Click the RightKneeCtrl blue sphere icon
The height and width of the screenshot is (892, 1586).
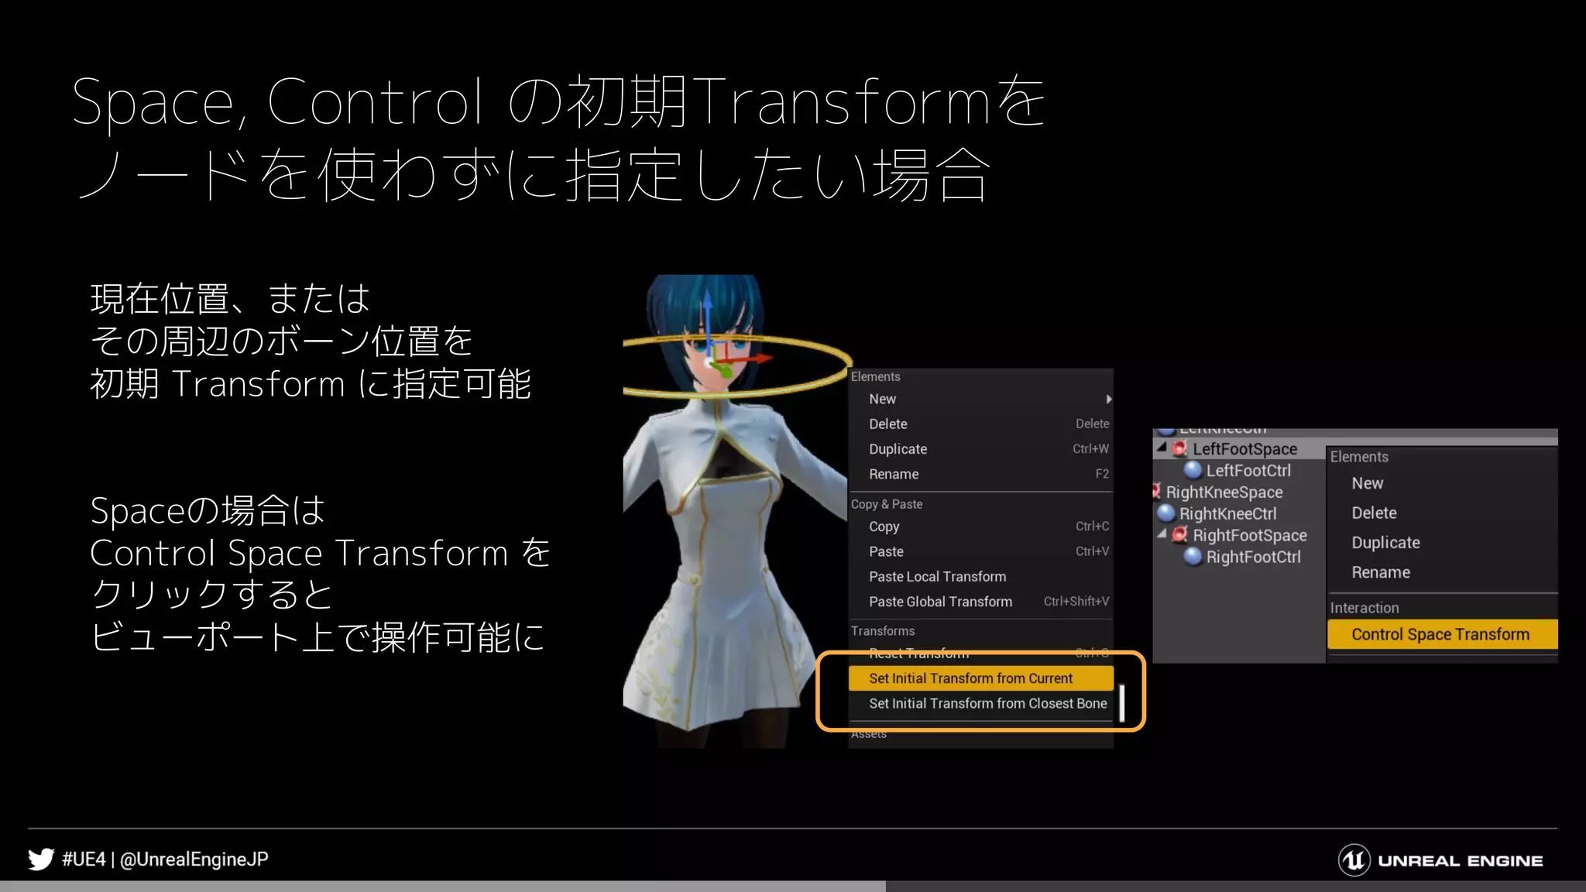[1165, 513]
